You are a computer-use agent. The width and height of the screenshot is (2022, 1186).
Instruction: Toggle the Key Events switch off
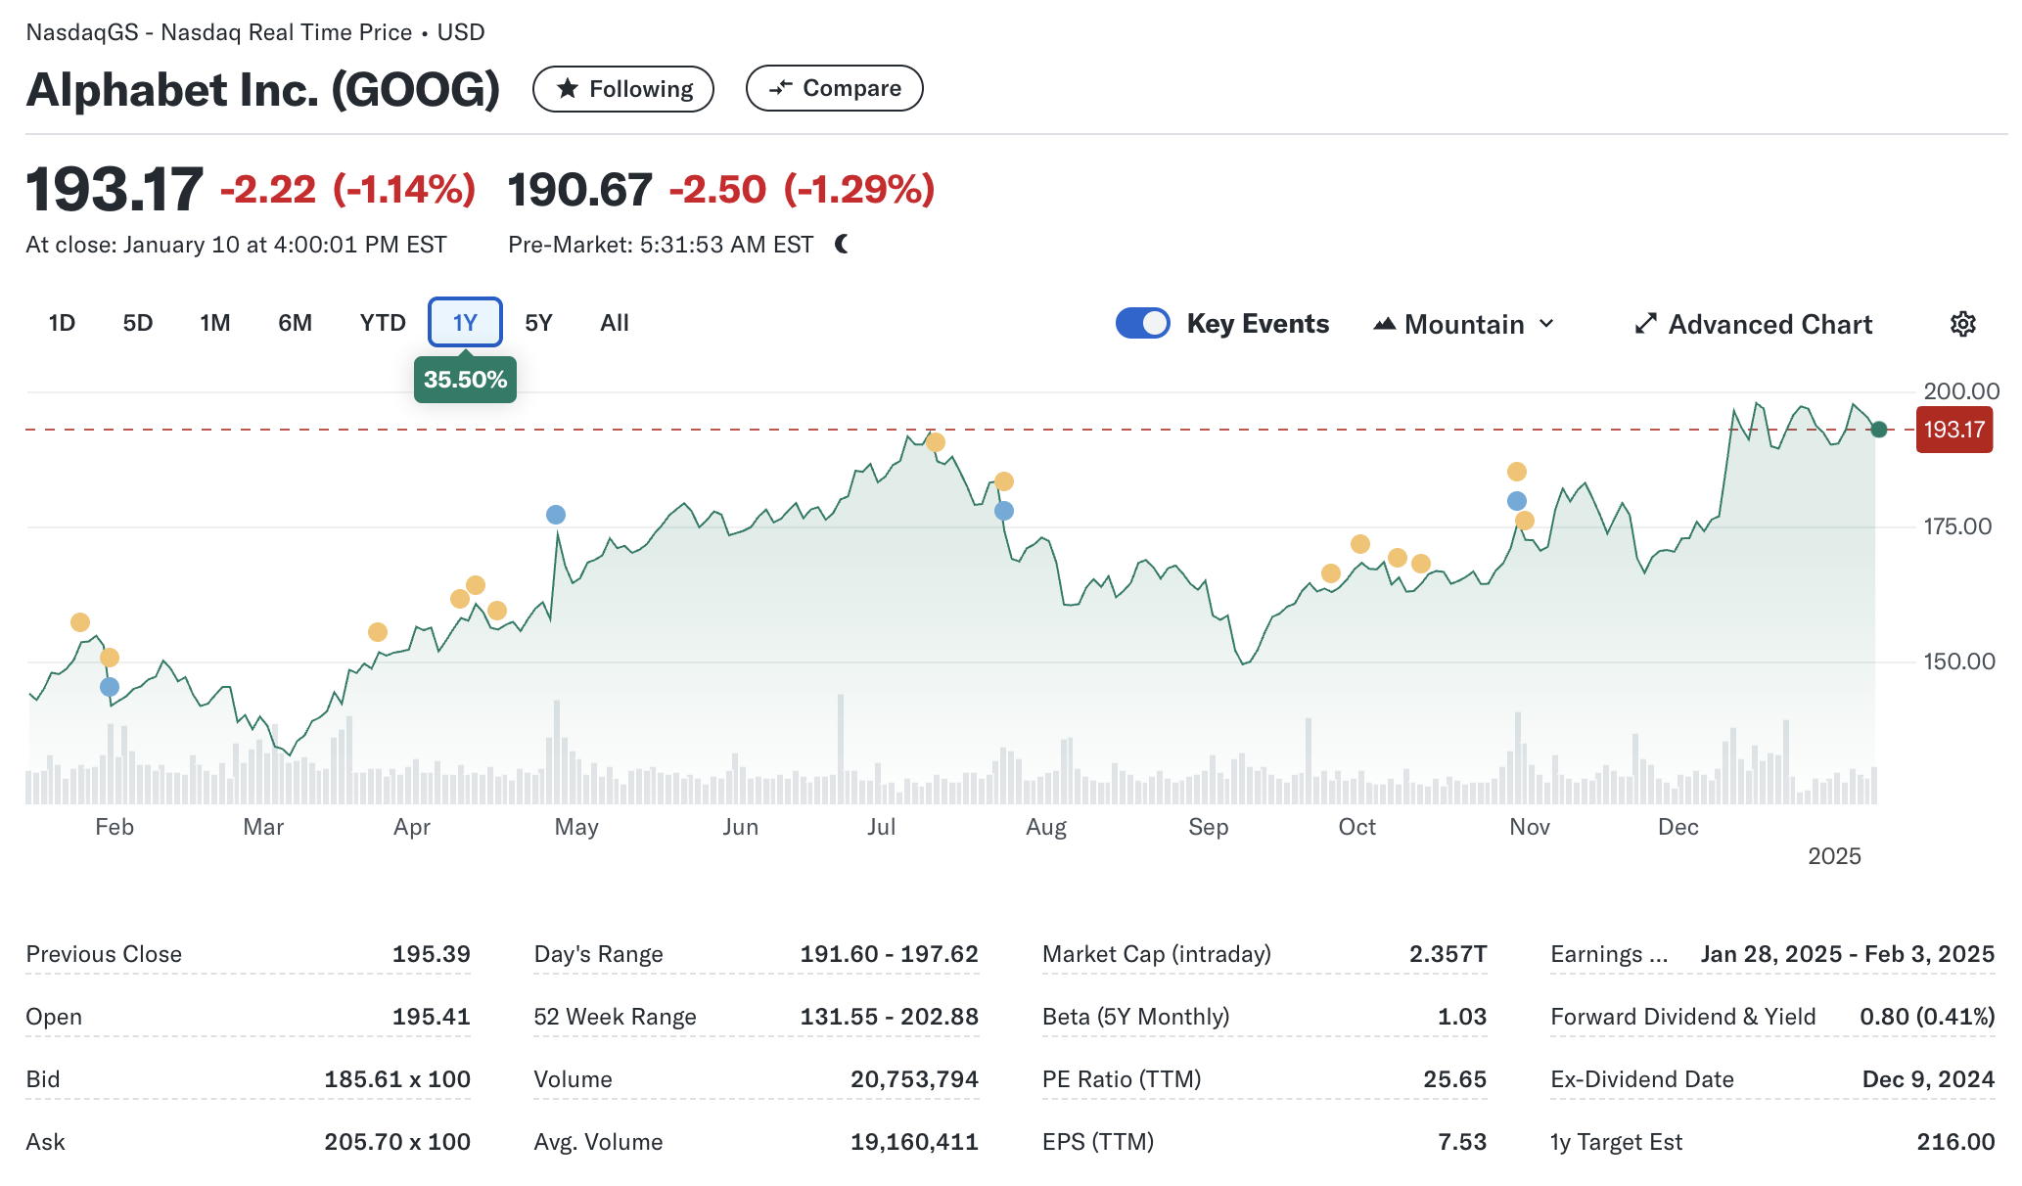point(1142,324)
